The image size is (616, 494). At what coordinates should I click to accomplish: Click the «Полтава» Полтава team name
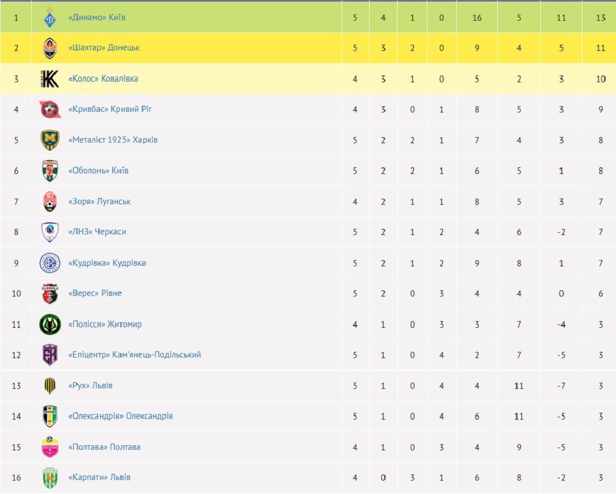click(104, 447)
